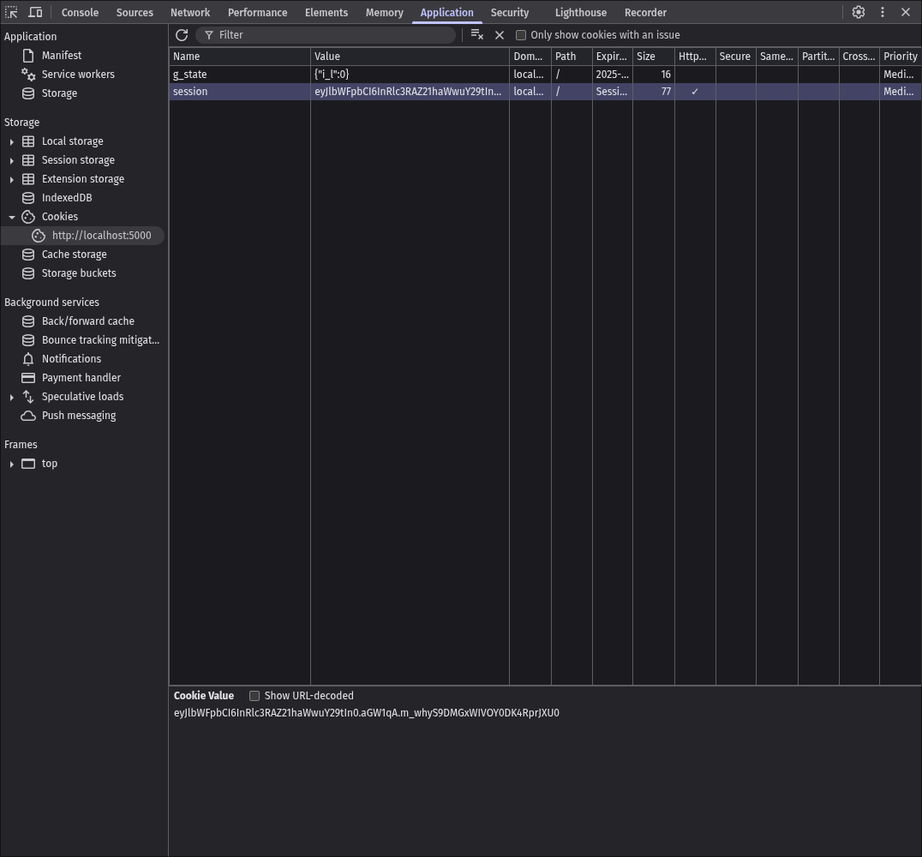Click the Local storage table icon
Screen dimensions: 922x857
point(28,141)
